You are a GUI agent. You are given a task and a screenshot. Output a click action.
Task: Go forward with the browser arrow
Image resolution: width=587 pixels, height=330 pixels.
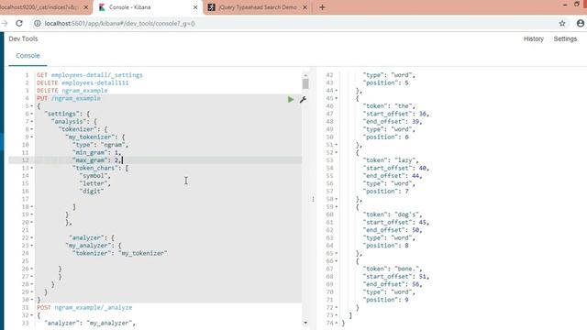click(x=5, y=23)
